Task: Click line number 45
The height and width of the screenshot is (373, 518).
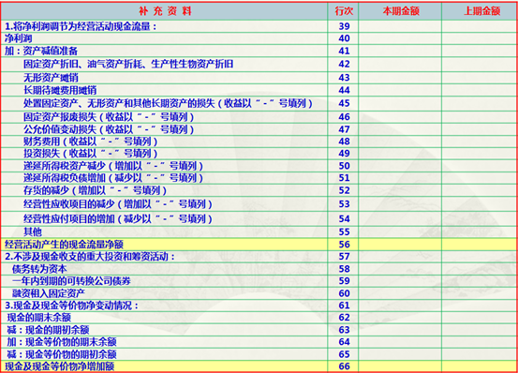Action: [344, 103]
